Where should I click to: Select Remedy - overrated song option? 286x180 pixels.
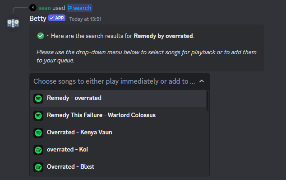(x=118, y=99)
